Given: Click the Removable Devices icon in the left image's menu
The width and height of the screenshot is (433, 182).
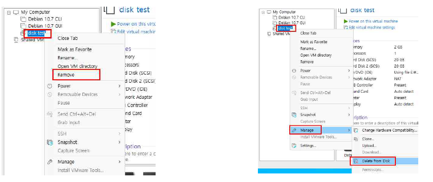Looking at the screenshot, I should [x=49, y=94].
